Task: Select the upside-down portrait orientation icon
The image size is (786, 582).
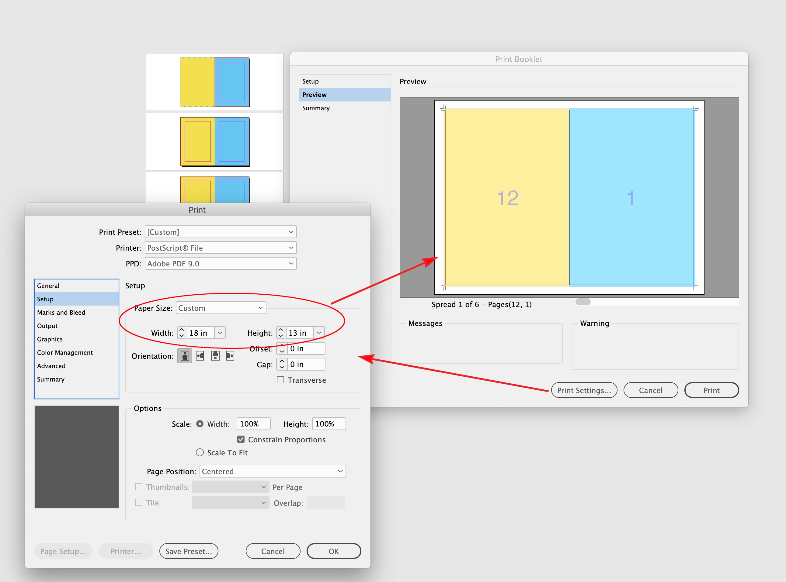Action: pos(215,356)
